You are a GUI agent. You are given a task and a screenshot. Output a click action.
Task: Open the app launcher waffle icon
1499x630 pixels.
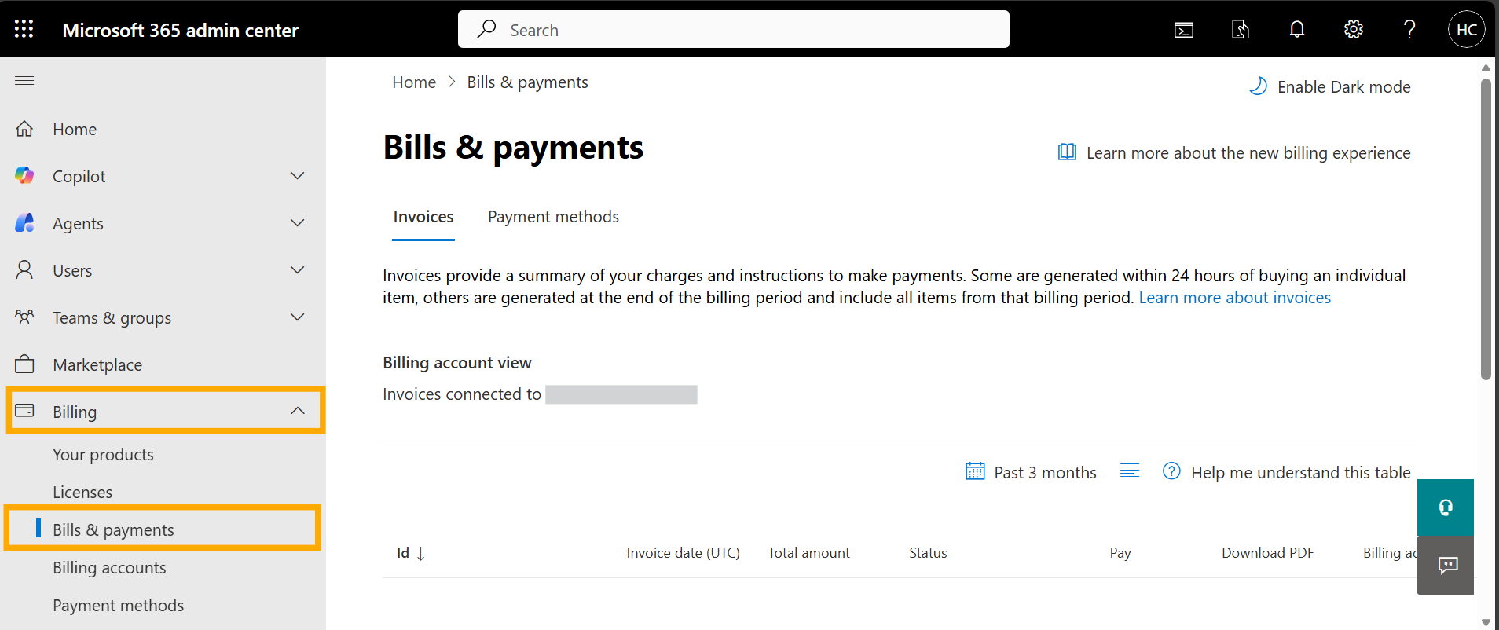coord(24,29)
